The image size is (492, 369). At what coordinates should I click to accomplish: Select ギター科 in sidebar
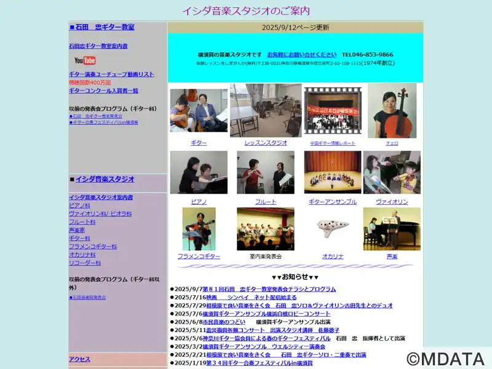coord(79,238)
